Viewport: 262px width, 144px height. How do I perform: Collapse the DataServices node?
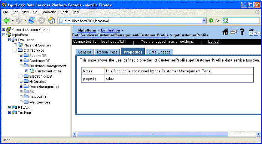[x=15, y=50]
